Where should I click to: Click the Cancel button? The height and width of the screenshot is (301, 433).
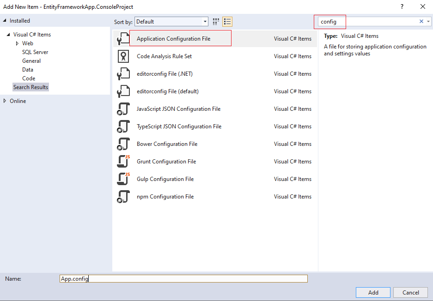pyautogui.click(x=410, y=292)
